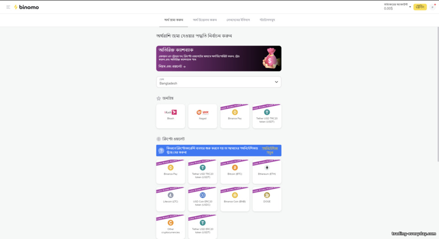Open the transaction history tab
Image resolution: width=439 pixels, height=239 pixels.
(238, 20)
